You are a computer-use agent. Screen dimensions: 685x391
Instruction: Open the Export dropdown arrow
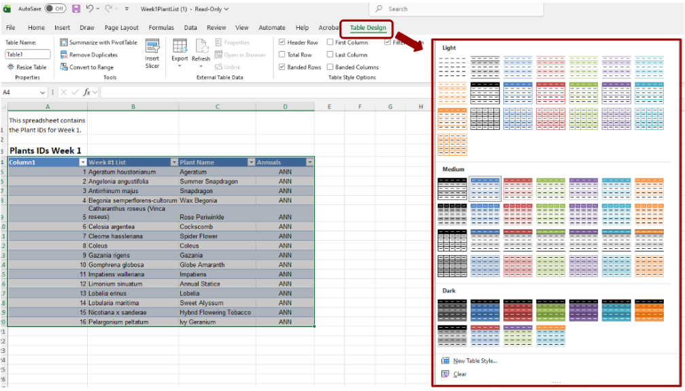click(x=180, y=66)
